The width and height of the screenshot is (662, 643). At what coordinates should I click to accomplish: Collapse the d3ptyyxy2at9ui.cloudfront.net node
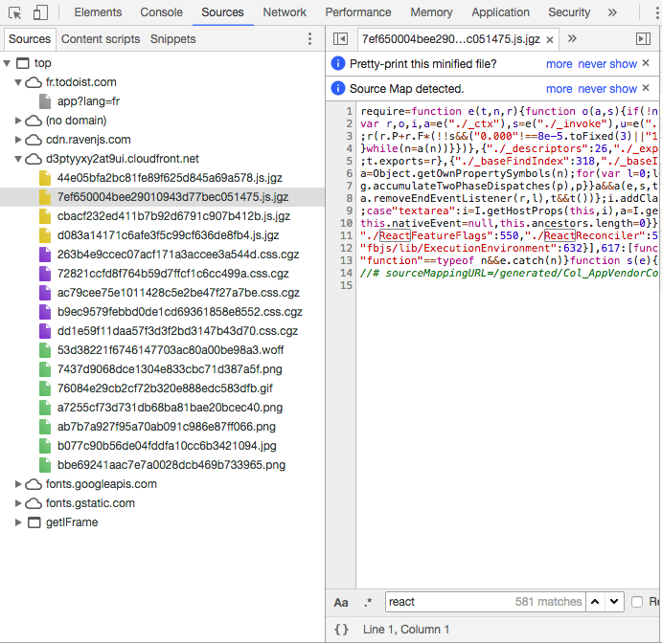pyautogui.click(x=18, y=159)
